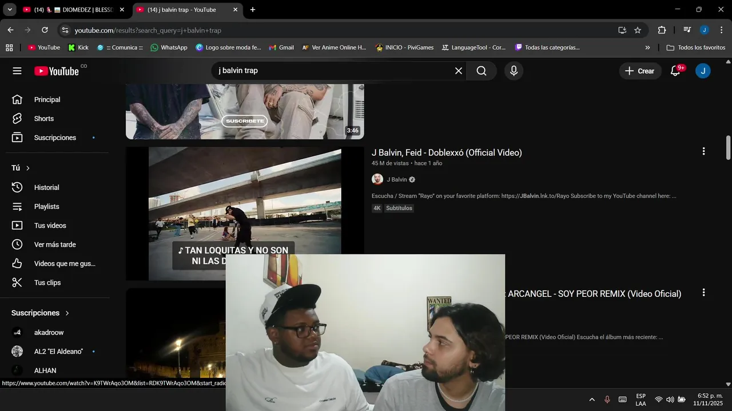Switch to the DIOMEDEZ BLESSD tab
This screenshot has width=732, height=411.
tap(74, 10)
